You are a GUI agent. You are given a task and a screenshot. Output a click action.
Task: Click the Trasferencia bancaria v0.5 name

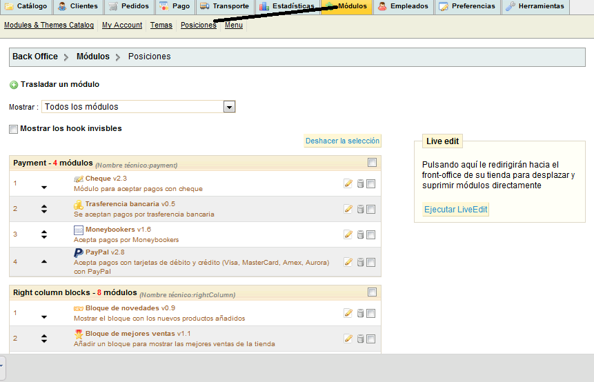click(x=130, y=204)
